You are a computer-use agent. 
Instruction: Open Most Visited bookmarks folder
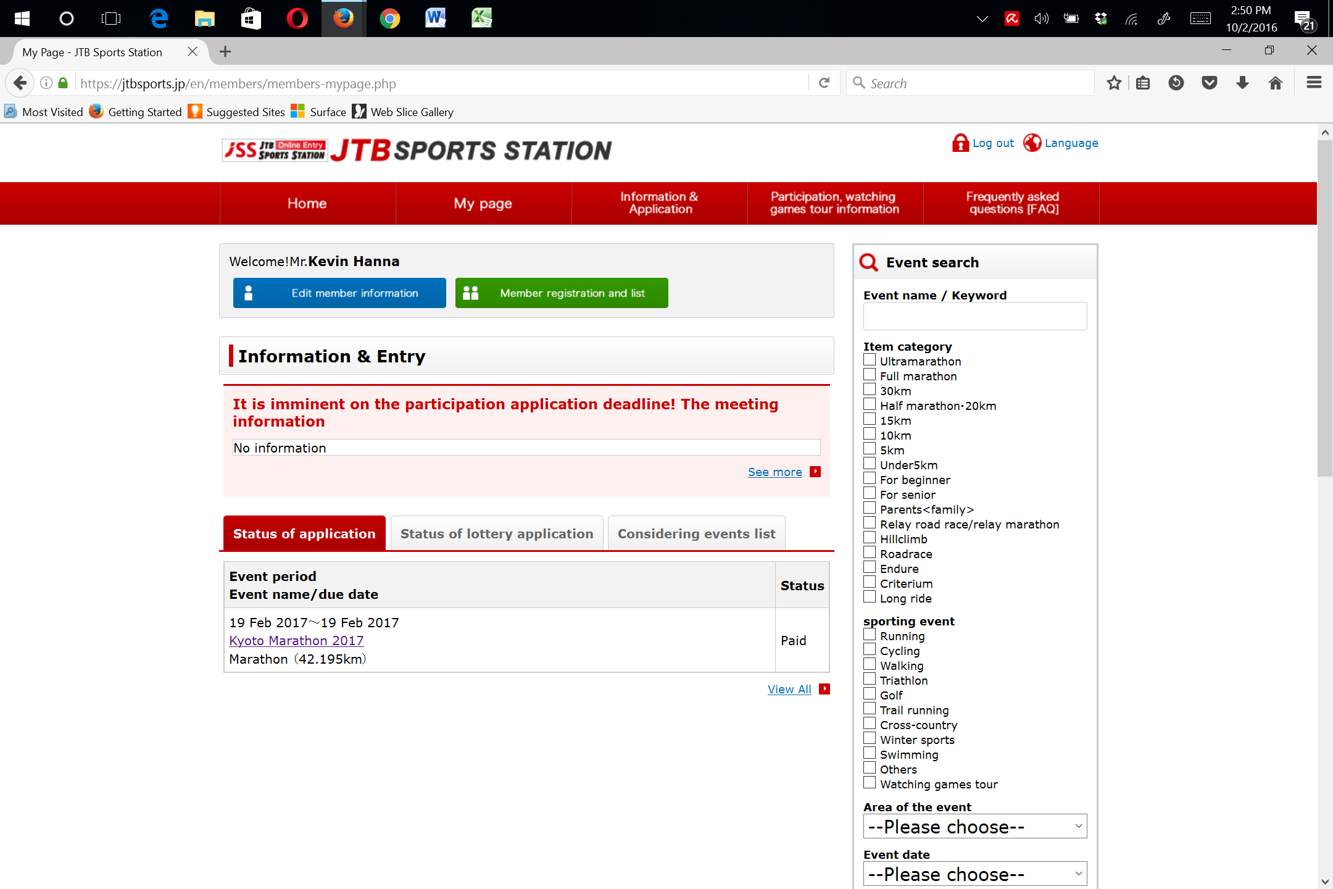(x=44, y=112)
